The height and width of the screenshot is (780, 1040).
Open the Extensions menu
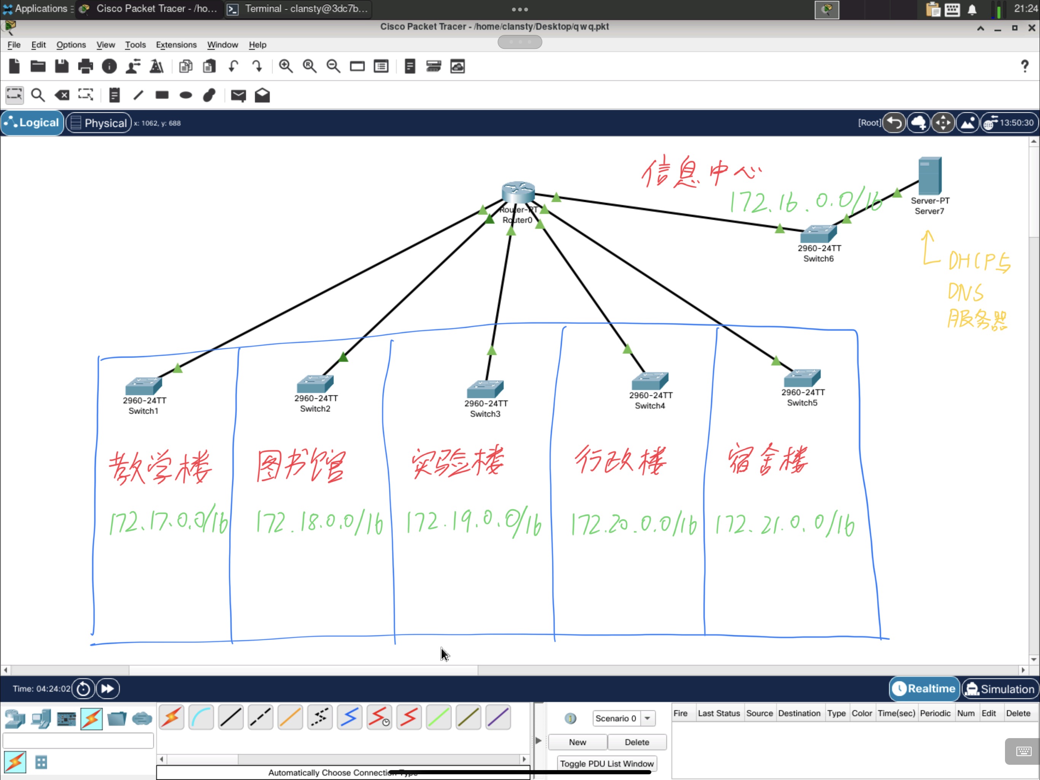click(176, 45)
